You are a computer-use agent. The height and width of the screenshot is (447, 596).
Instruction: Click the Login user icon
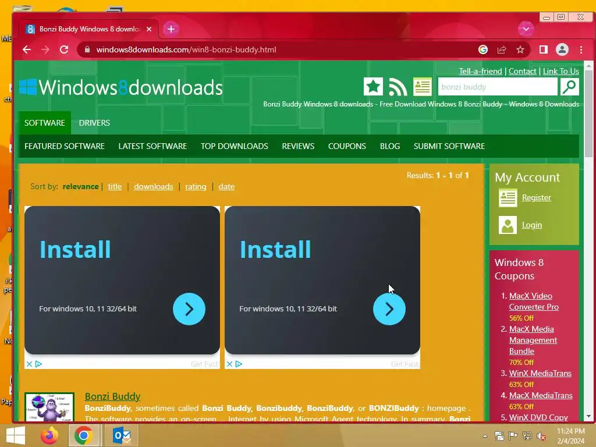(508, 225)
